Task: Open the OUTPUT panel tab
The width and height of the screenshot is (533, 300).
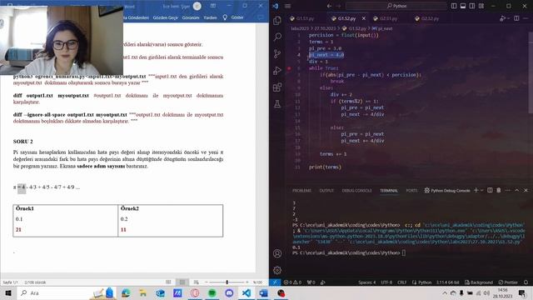Action: point(326,191)
